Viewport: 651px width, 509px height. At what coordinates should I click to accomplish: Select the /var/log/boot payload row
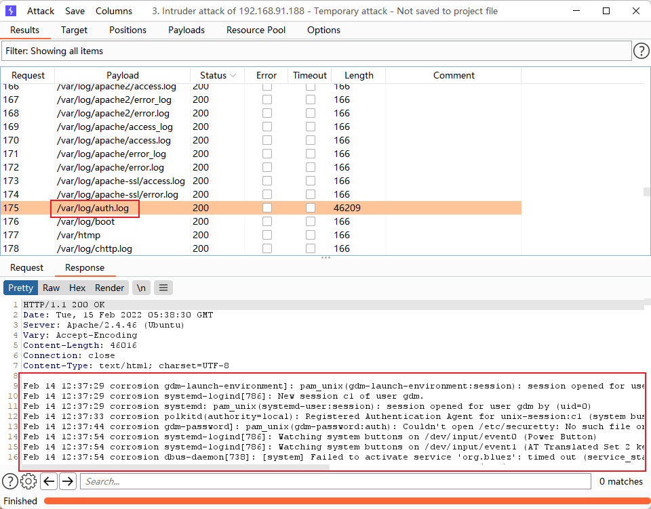pos(260,221)
